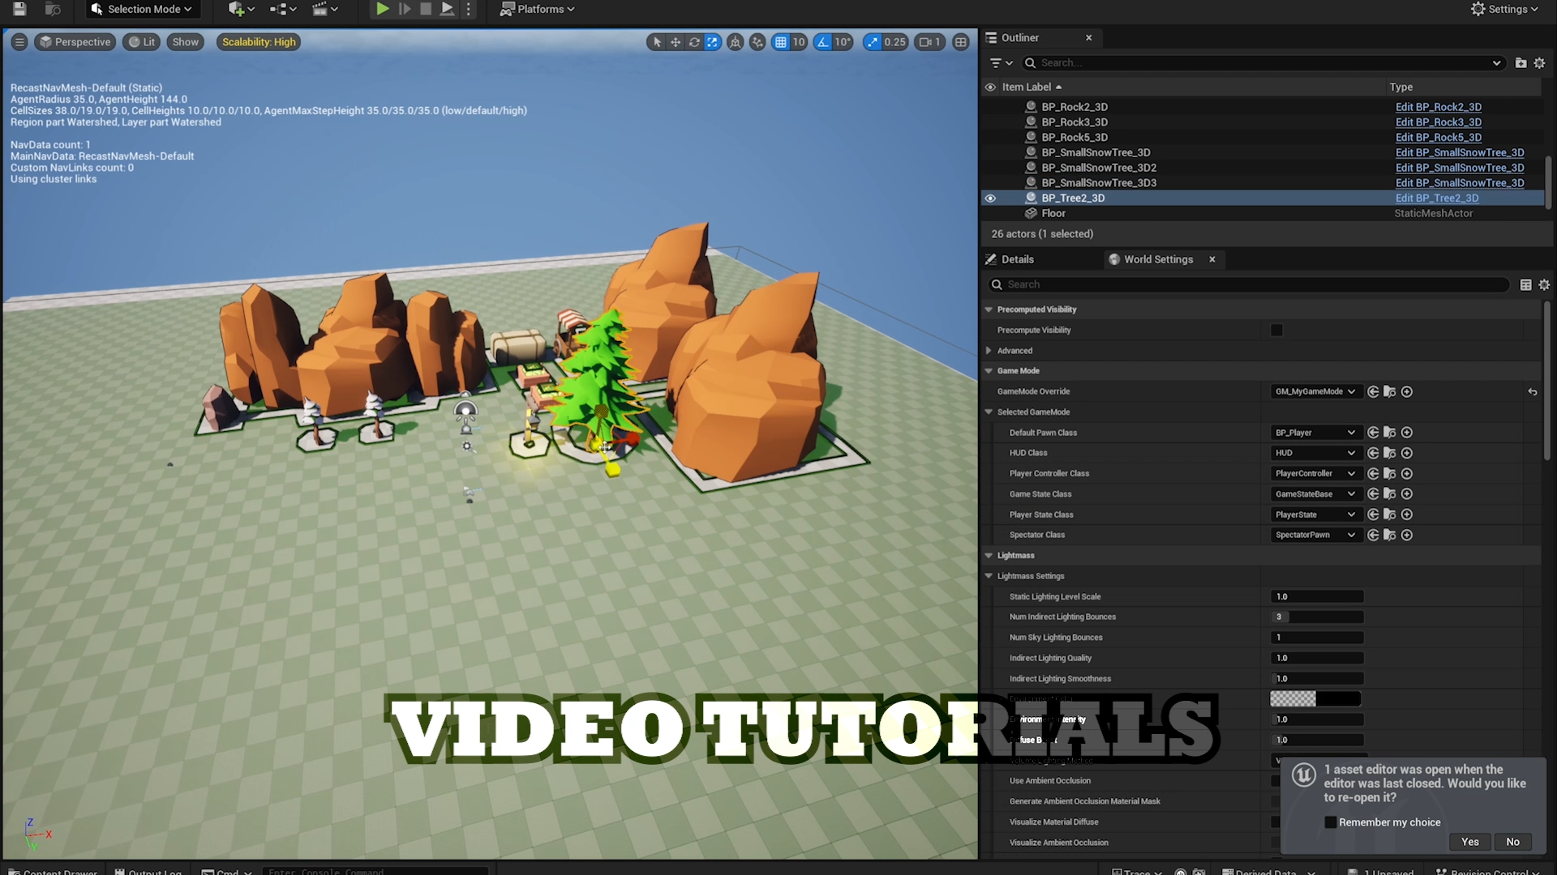Reset GameMode Override to default
Viewport: 1557px width, 875px height.
point(1533,391)
